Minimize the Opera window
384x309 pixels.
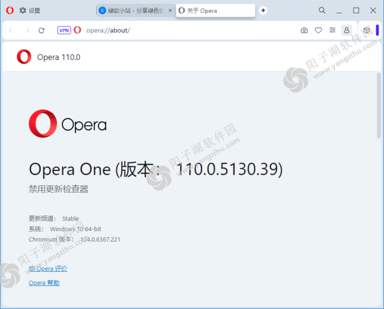click(x=339, y=11)
